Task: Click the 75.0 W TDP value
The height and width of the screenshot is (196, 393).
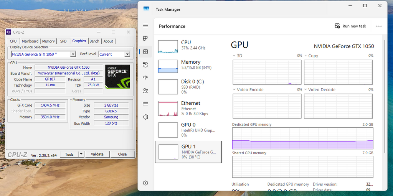Action: 93,85
